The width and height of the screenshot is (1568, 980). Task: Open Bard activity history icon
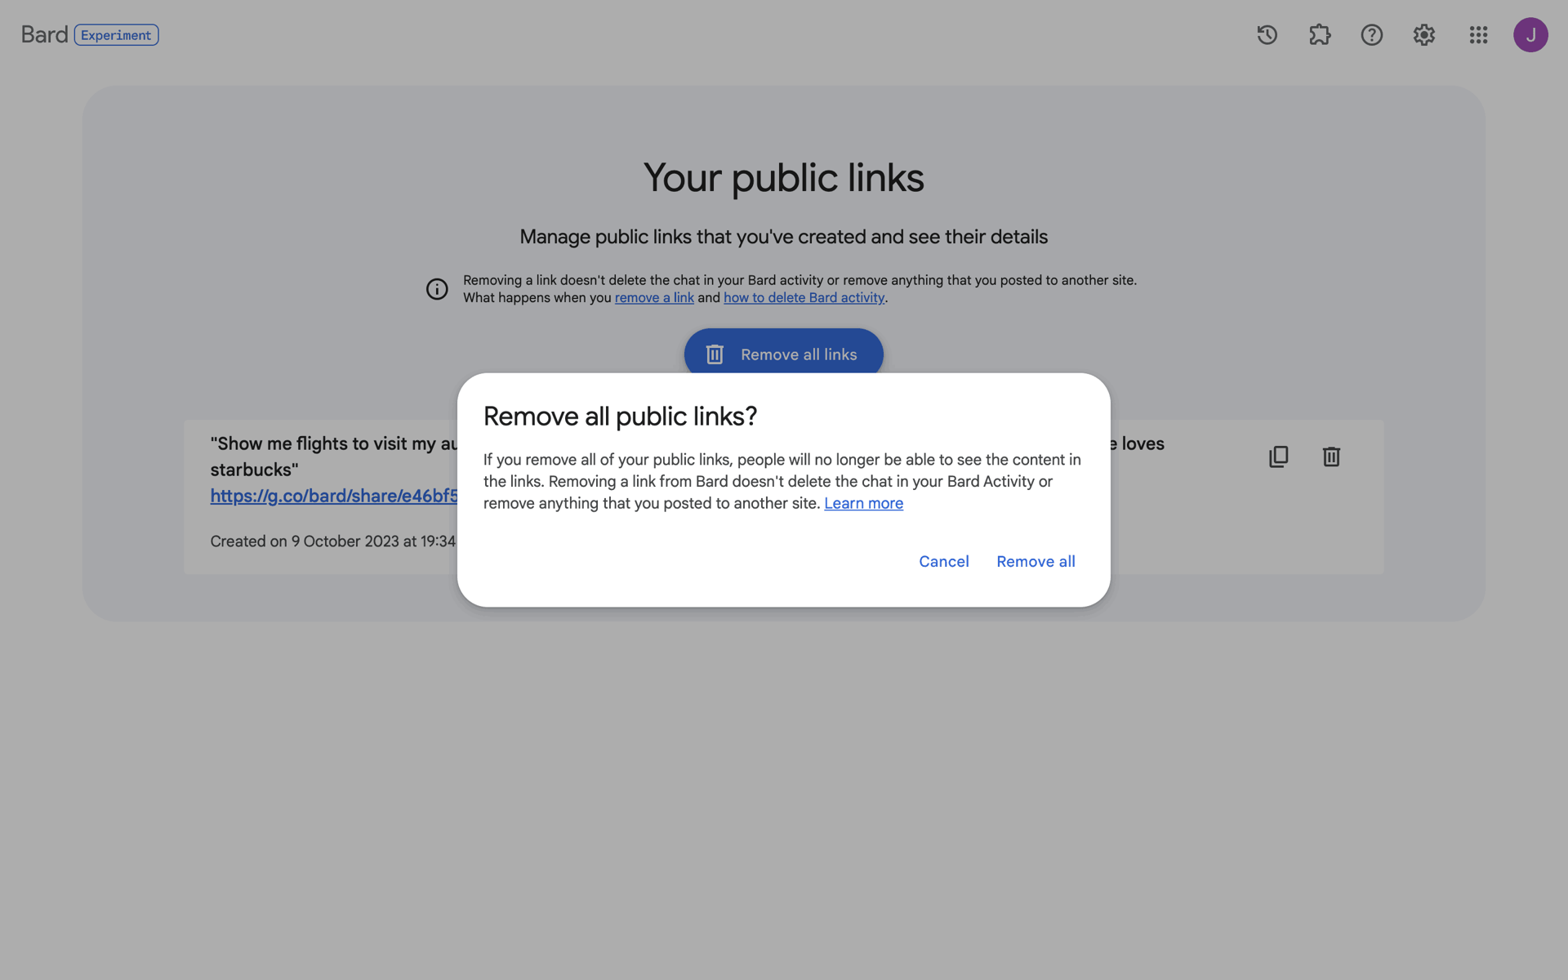pos(1267,35)
